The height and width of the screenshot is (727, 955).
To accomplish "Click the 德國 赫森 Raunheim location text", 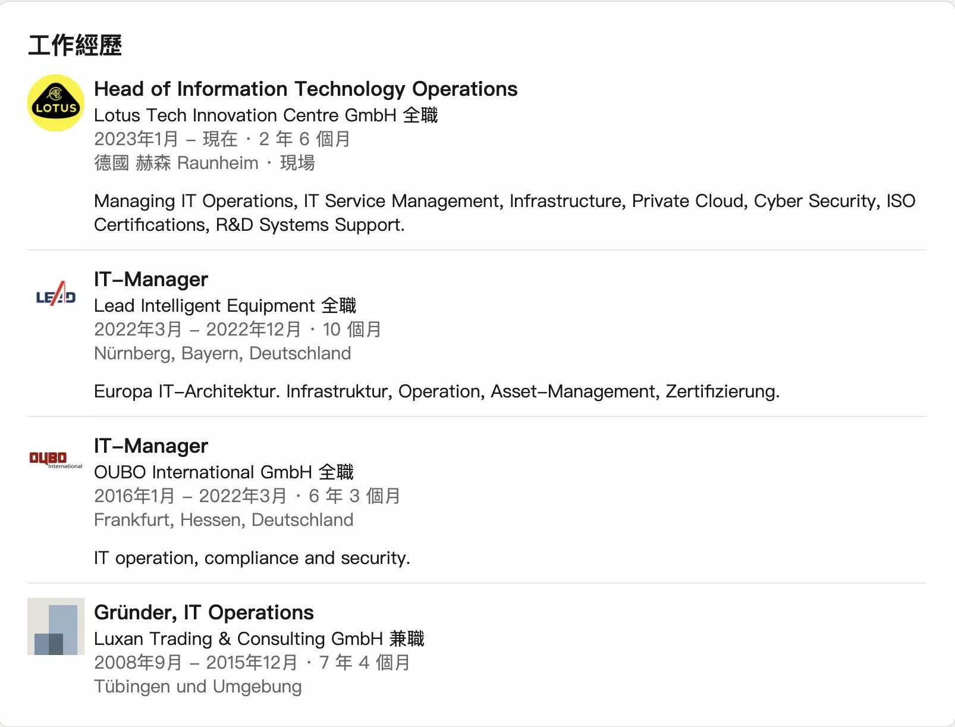I will [x=176, y=163].
